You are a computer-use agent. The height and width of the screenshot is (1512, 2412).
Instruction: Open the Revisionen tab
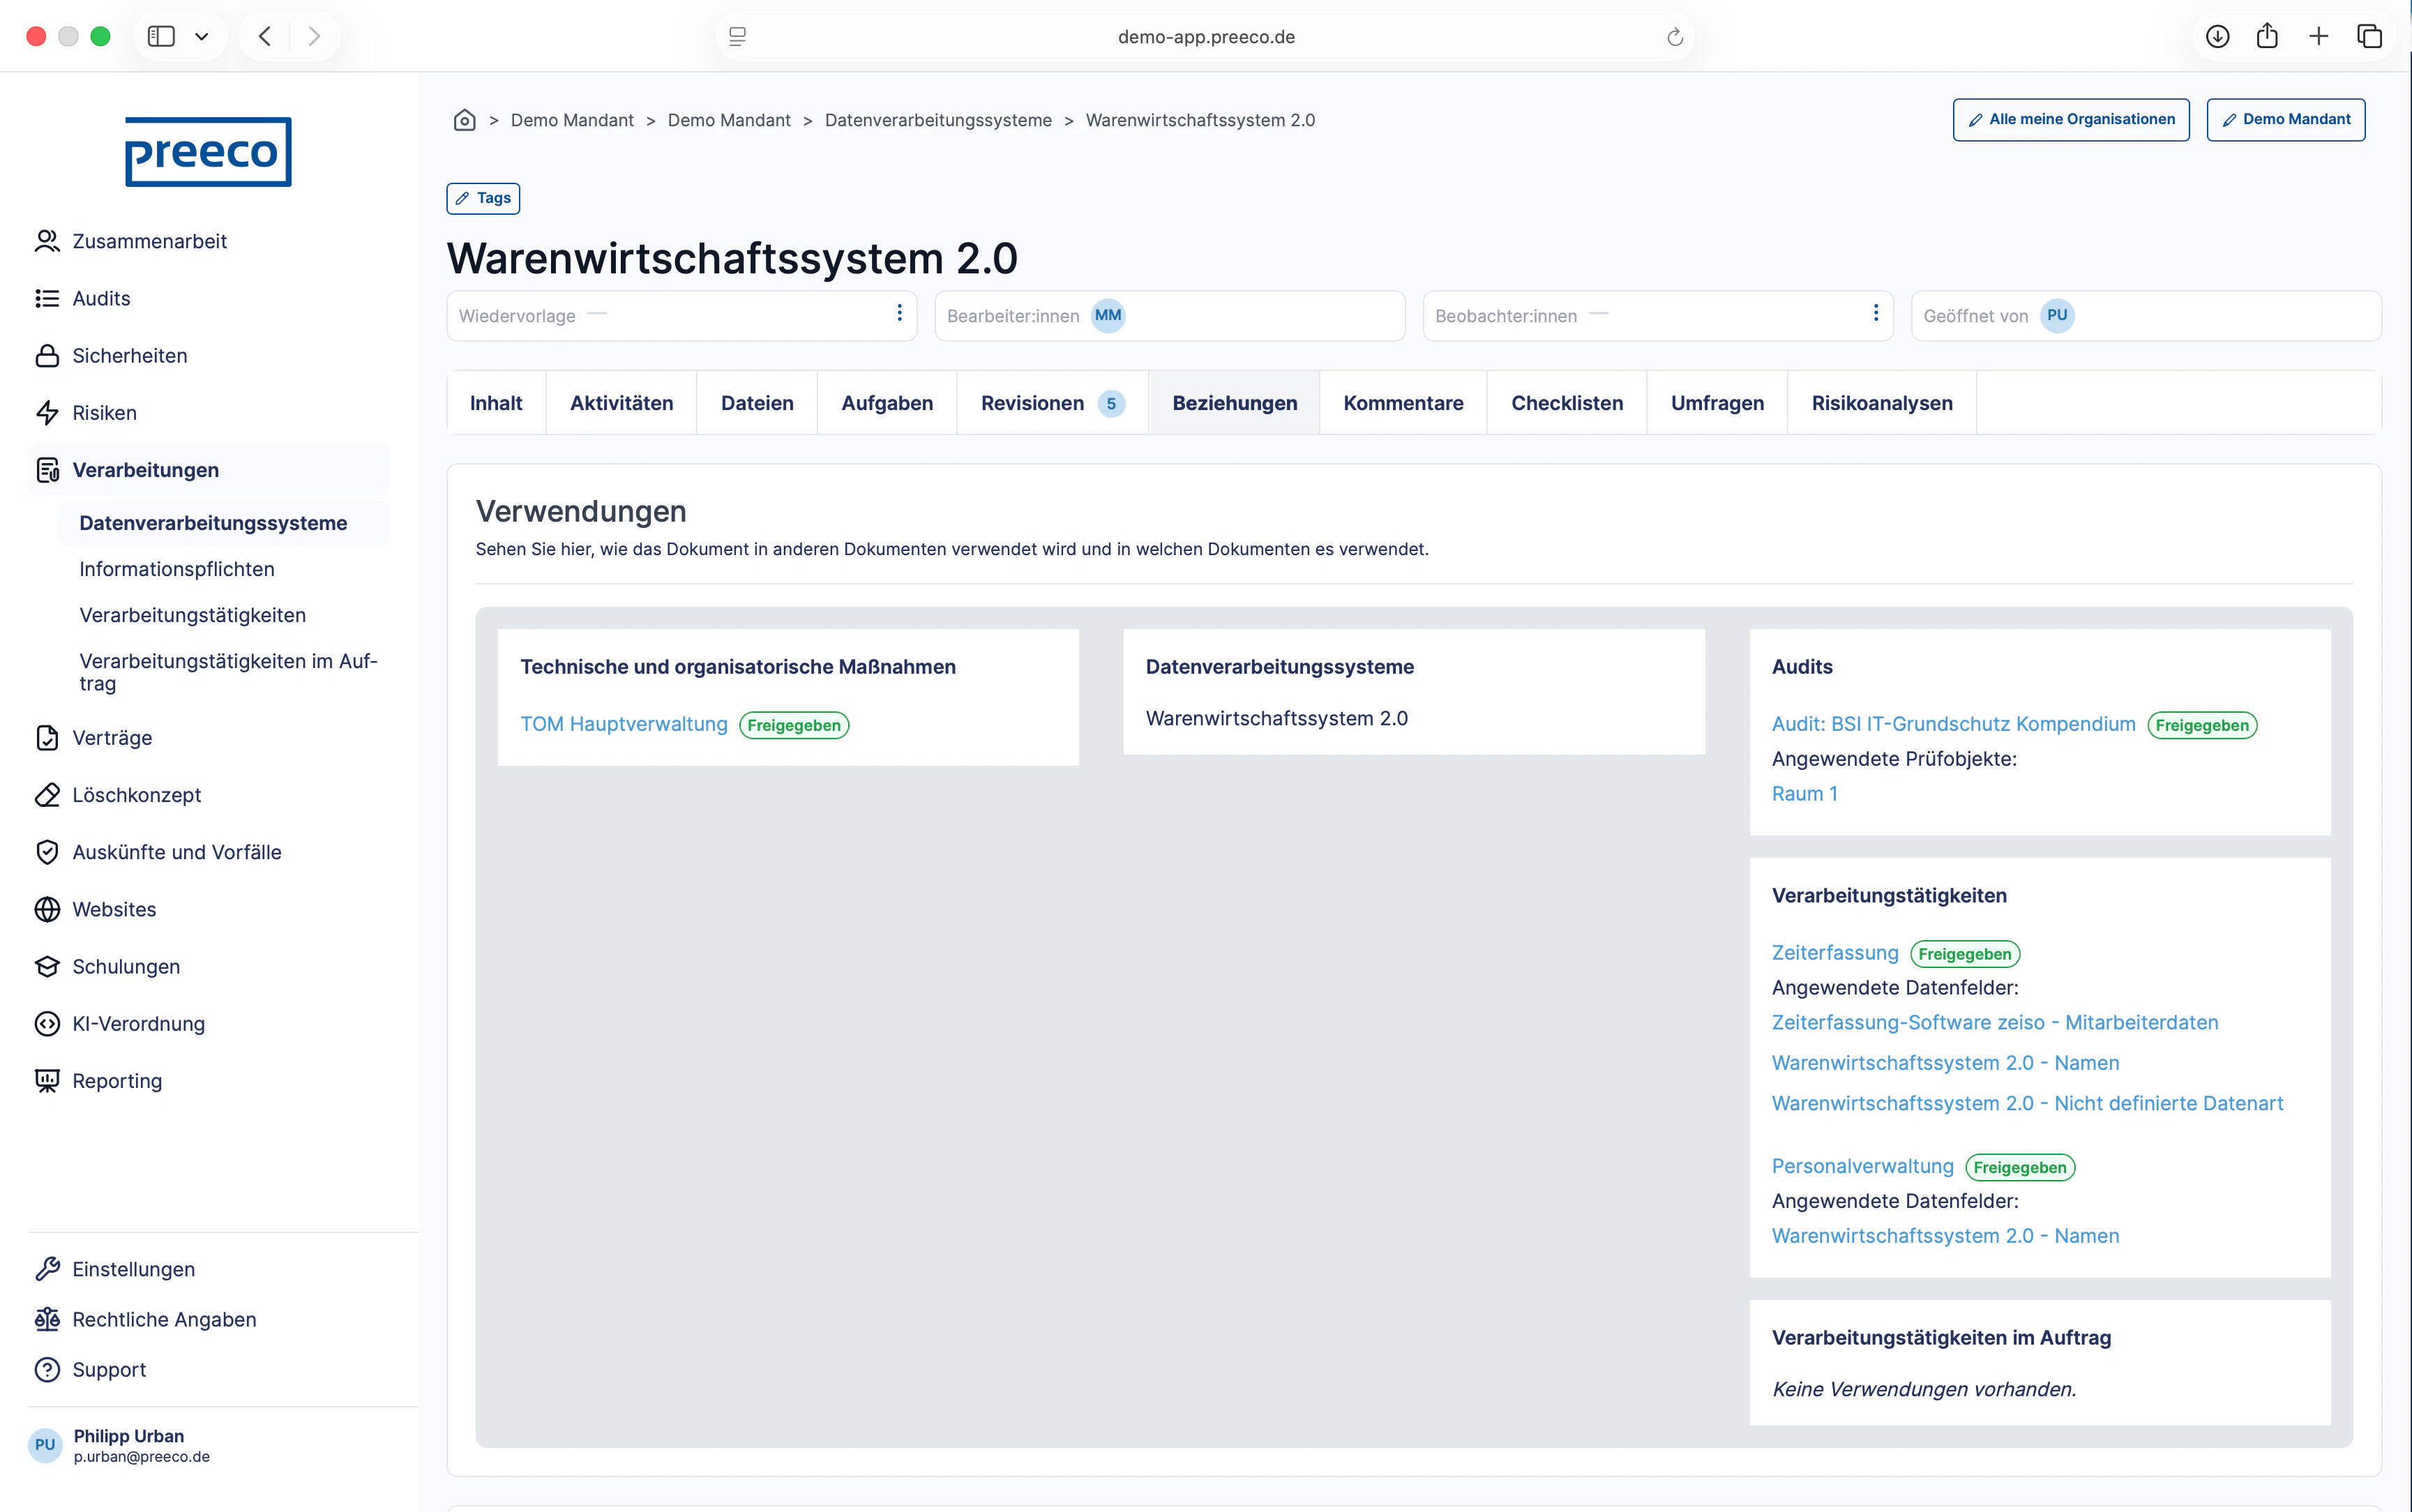pos(1036,403)
